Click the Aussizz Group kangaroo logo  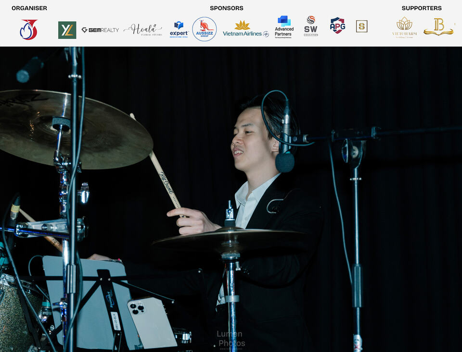(205, 29)
